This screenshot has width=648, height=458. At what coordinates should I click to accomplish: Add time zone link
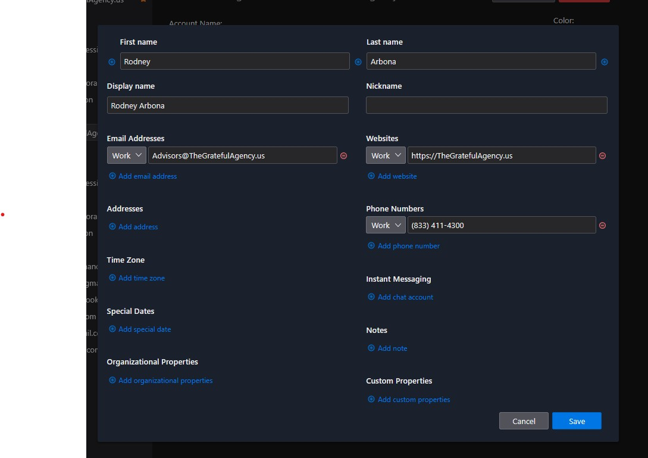pyautogui.click(x=137, y=278)
